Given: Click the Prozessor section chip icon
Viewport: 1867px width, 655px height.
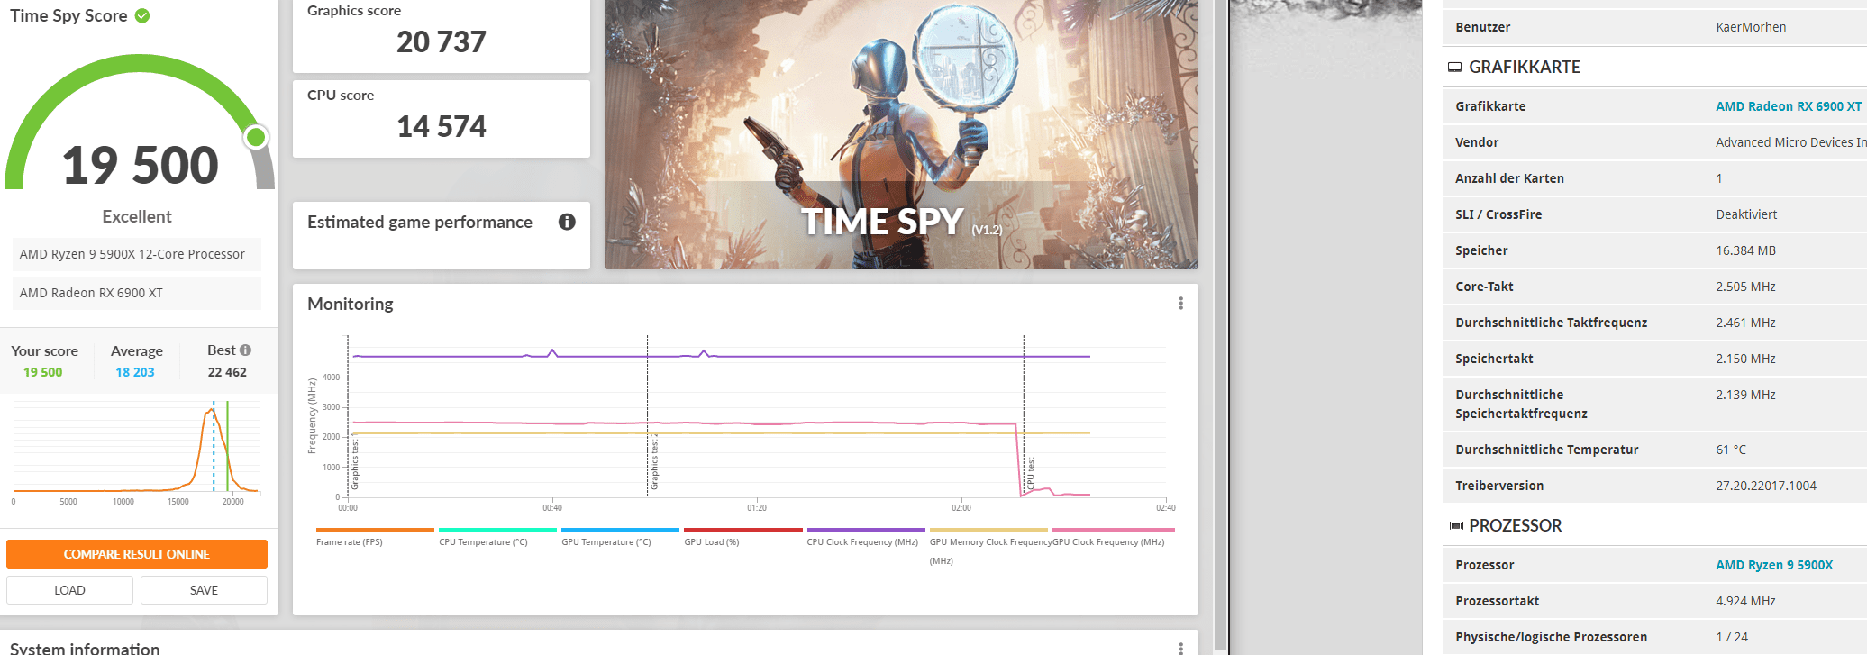Looking at the screenshot, I should point(1456,525).
